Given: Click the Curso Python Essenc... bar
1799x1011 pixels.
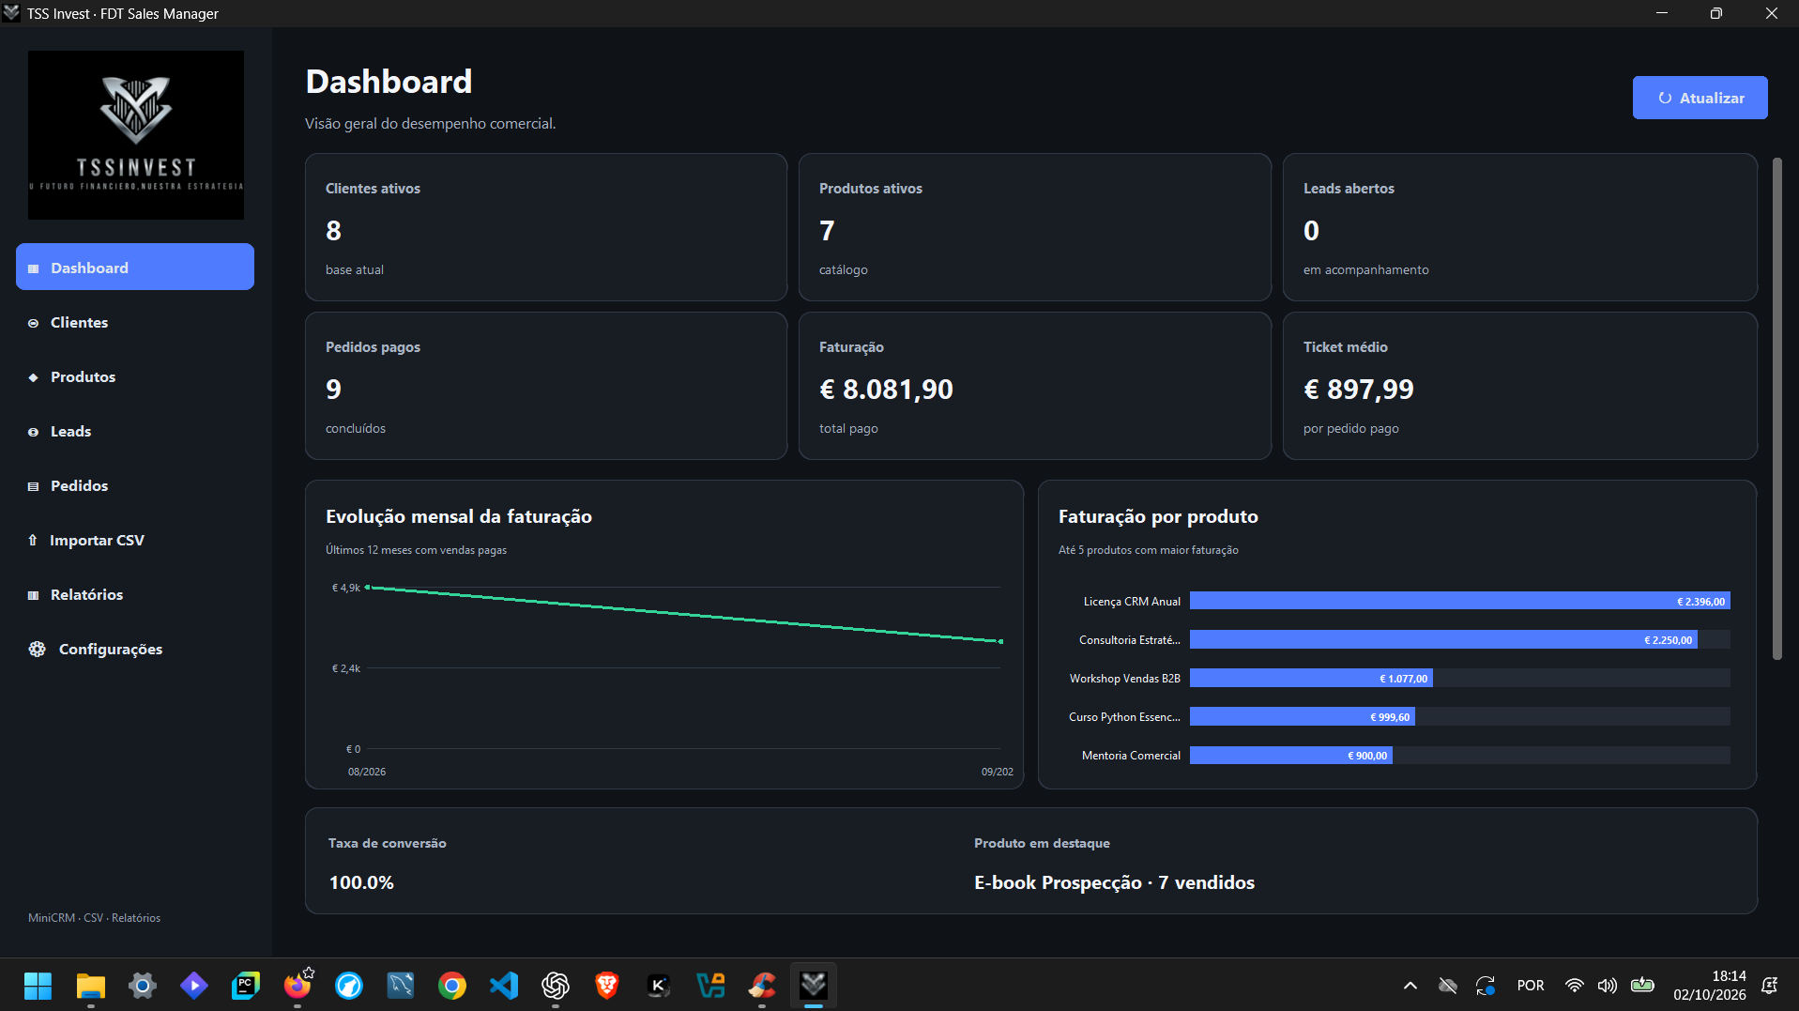Looking at the screenshot, I should pos(1303,716).
